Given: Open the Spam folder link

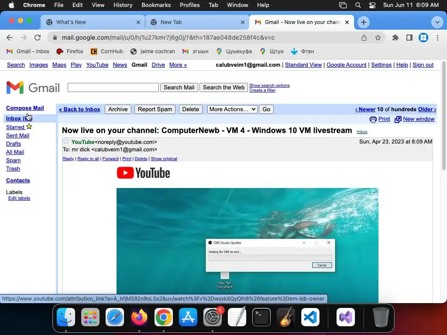Looking at the screenshot, I should click(14, 161).
